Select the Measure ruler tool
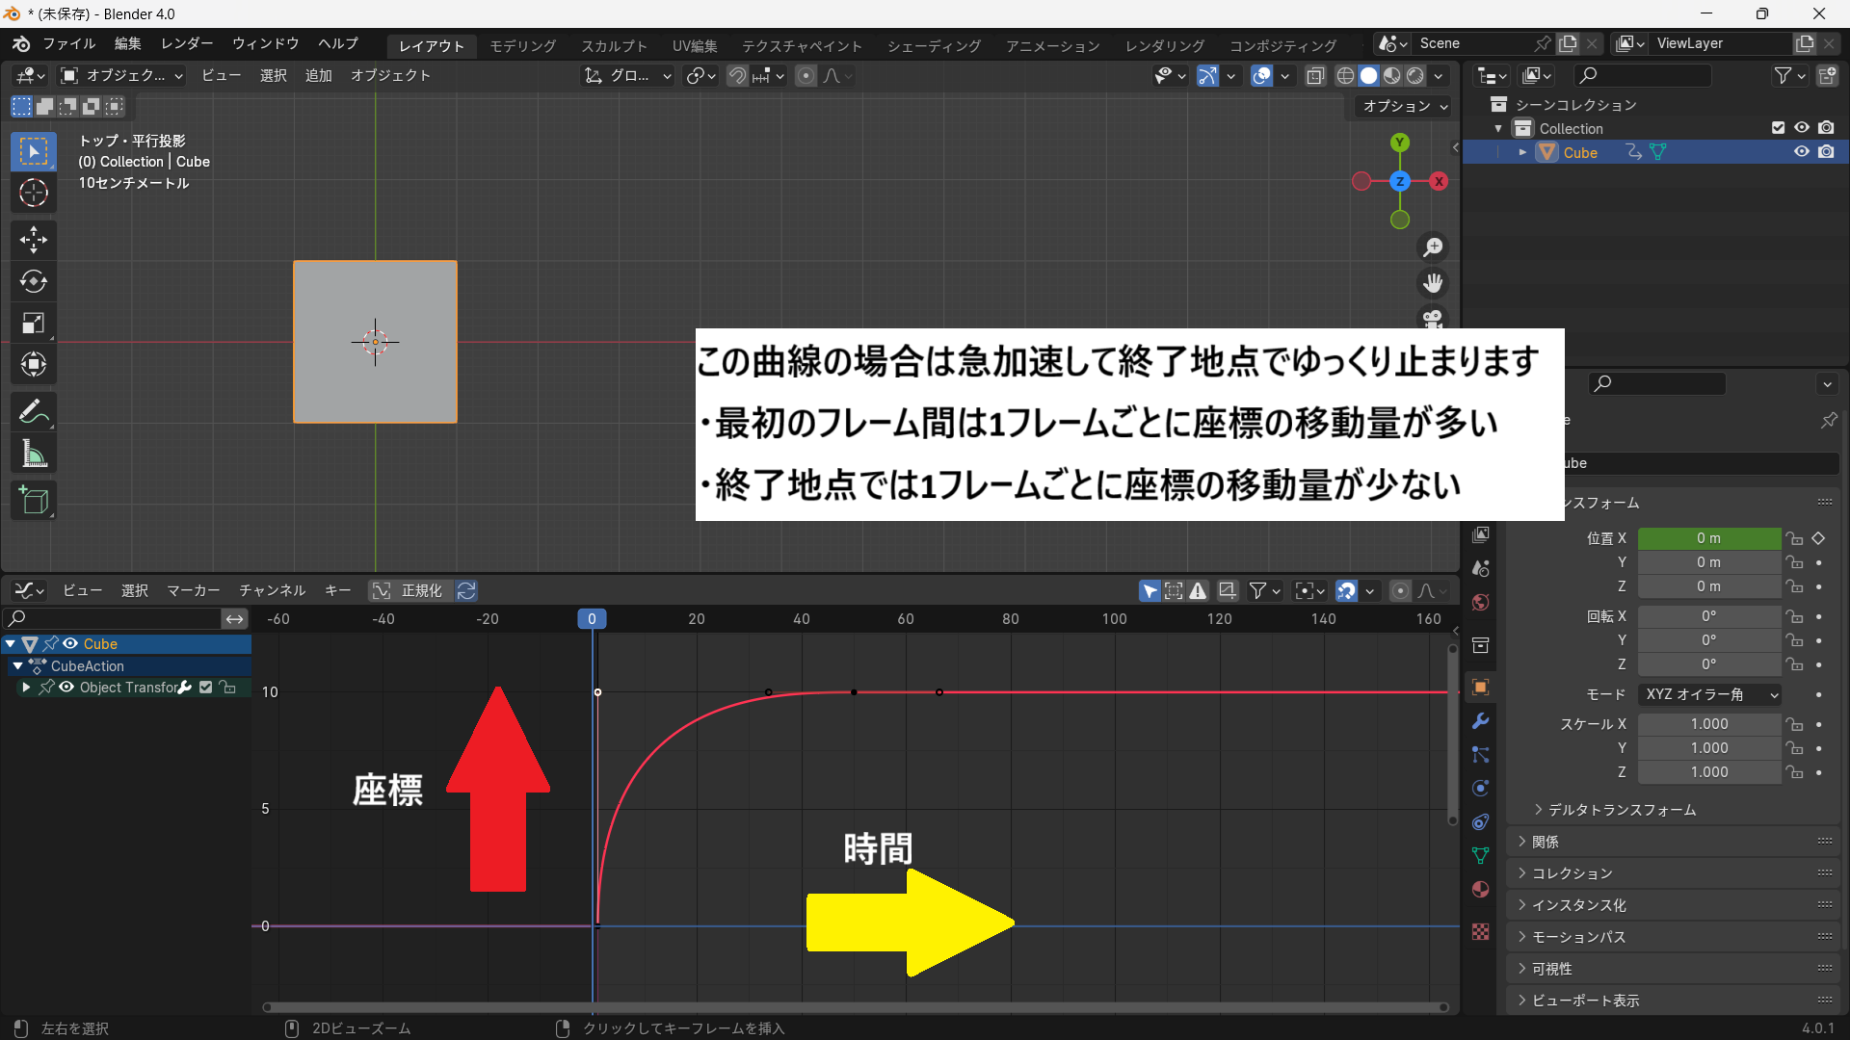The height and width of the screenshot is (1040, 1850). tap(34, 455)
